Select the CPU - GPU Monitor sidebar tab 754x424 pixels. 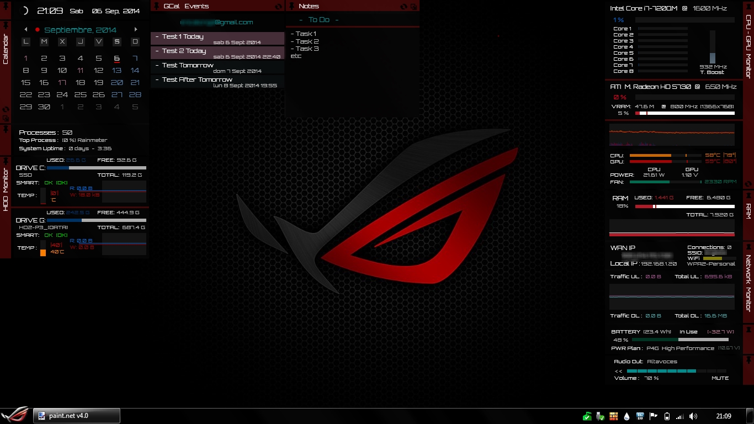click(x=748, y=46)
